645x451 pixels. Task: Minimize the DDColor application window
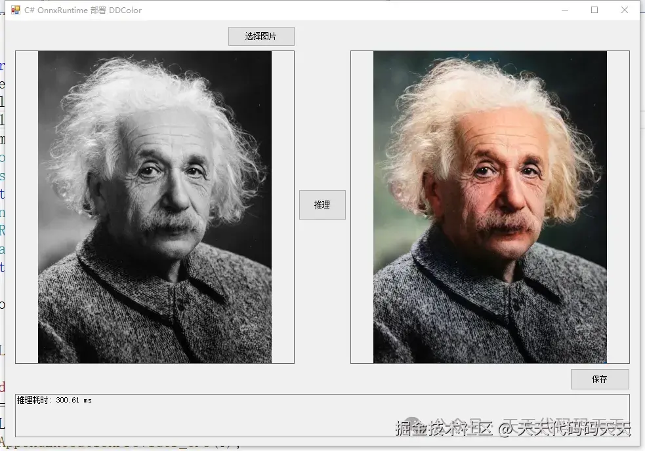(564, 10)
